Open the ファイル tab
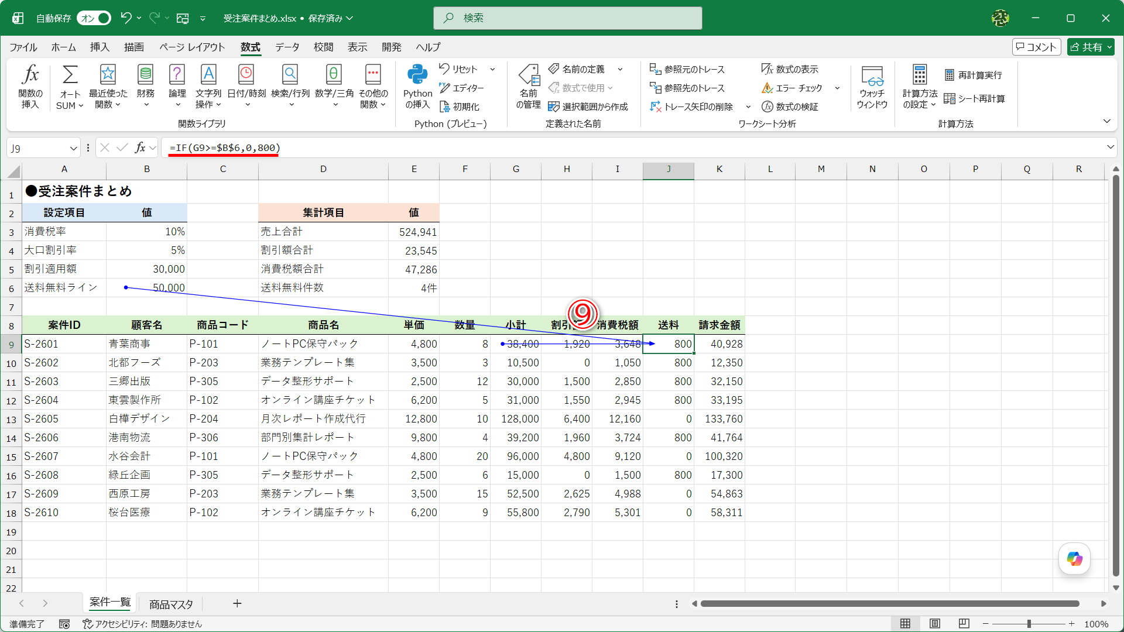The height and width of the screenshot is (632, 1124). tap(23, 47)
